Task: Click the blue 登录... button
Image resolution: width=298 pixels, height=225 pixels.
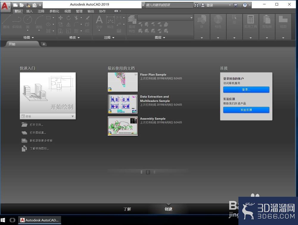Action: click(x=246, y=90)
